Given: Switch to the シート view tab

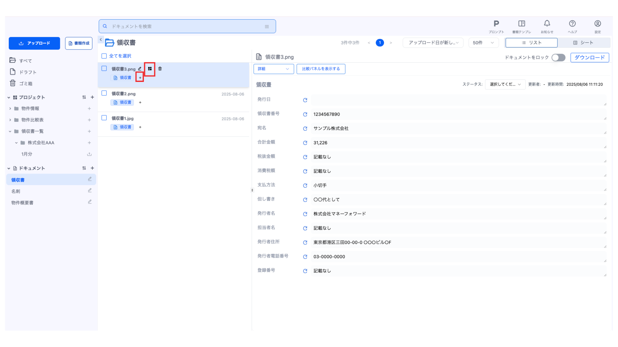Looking at the screenshot, I should (583, 43).
